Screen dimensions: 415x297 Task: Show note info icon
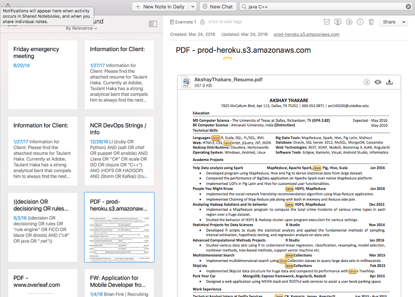click(x=360, y=22)
